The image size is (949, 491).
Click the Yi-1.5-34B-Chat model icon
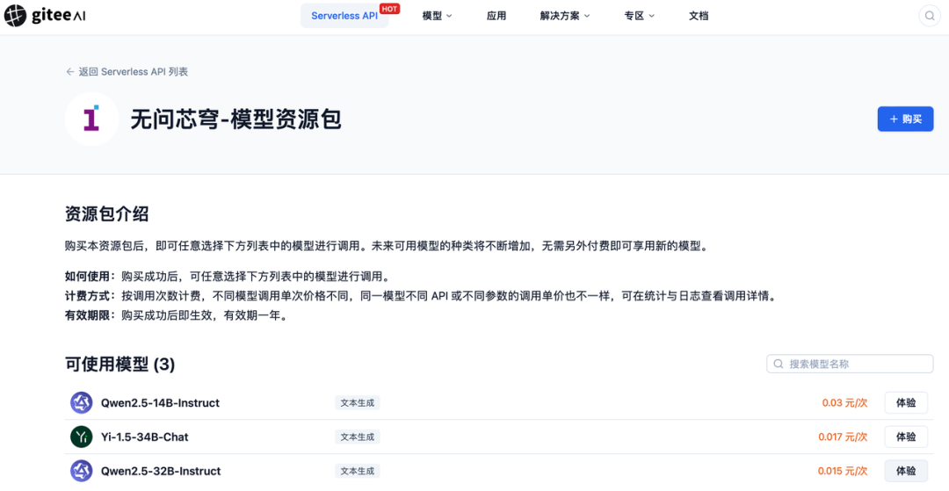[81, 437]
